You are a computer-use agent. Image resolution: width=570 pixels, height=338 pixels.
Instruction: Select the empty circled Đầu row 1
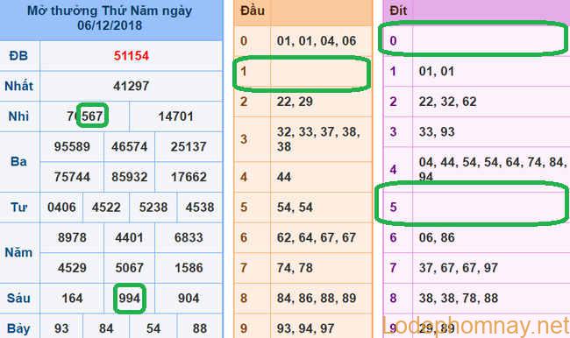[x=302, y=74]
